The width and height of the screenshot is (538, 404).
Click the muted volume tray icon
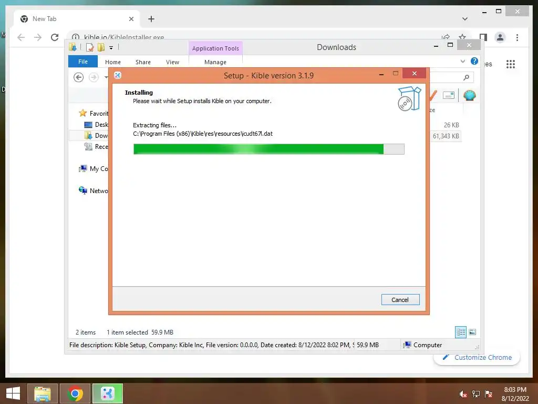pyautogui.click(x=463, y=394)
